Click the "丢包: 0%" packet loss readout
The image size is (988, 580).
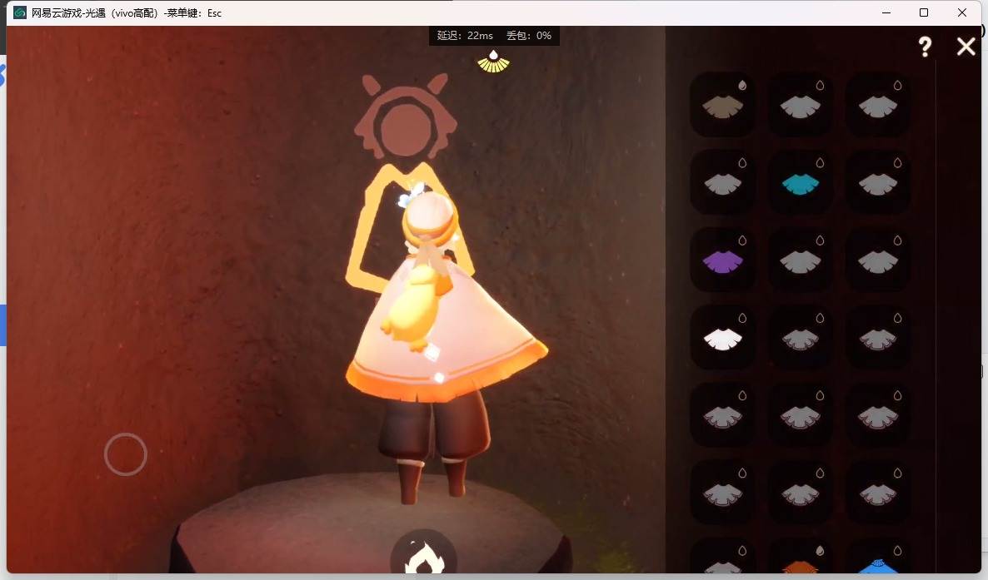tap(529, 35)
